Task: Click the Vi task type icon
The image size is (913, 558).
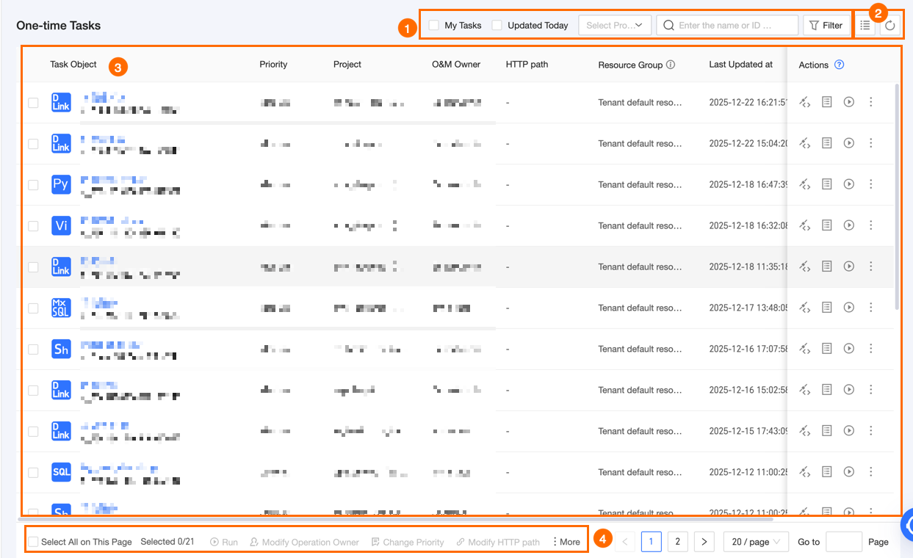Action: point(61,225)
